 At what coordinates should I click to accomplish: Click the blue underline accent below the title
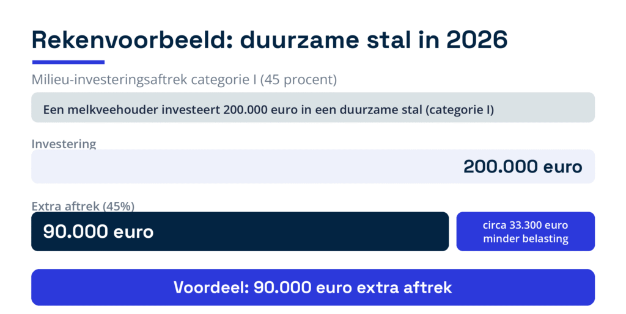(x=68, y=62)
